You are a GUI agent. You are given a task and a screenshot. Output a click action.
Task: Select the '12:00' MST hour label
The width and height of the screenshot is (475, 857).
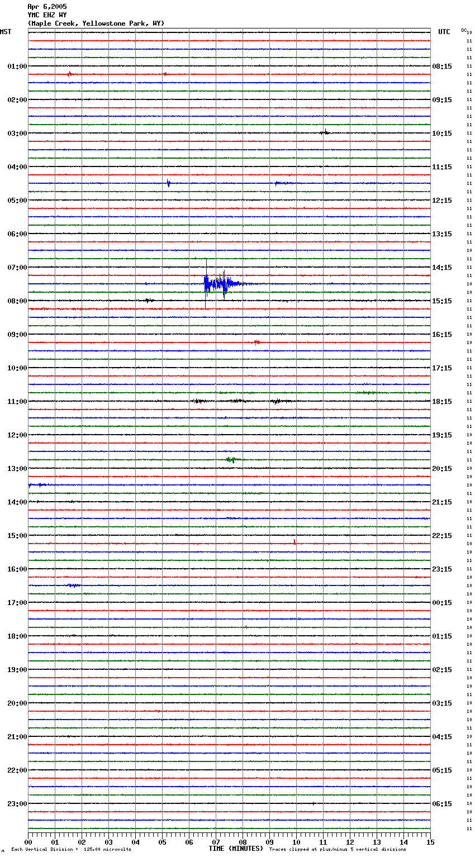[x=17, y=435]
